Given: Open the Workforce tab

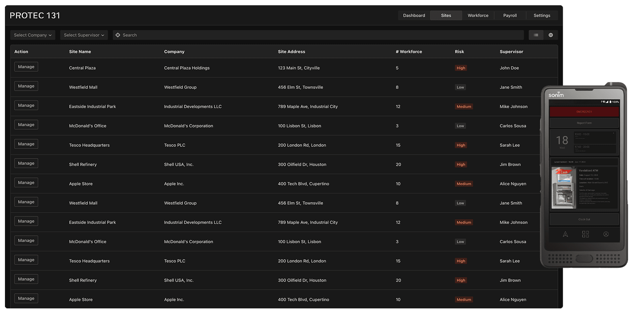Looking at the screenshot, I should click(x=478, y=15).
